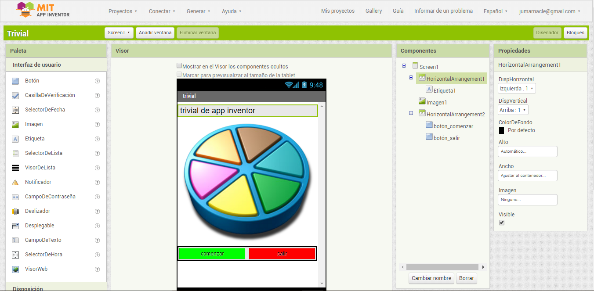Select the VisorDeLista palette icon

[x=15, y=168]
